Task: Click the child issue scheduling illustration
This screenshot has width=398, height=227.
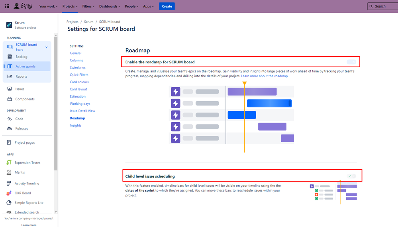Action: (x=333, y=192)
